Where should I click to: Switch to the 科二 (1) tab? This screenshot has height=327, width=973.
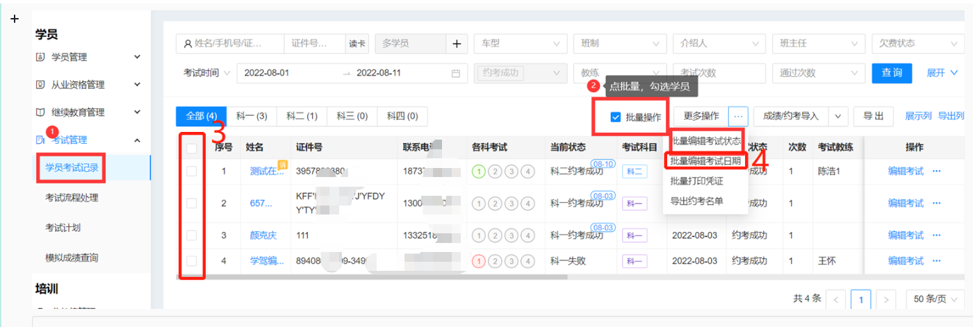pos(302,117)
